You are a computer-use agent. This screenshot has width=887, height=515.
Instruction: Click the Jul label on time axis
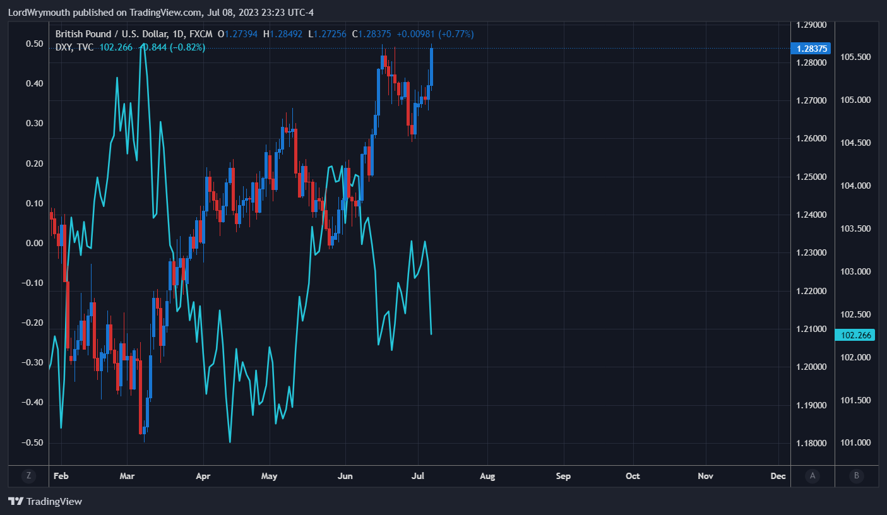tap(418, 476)
